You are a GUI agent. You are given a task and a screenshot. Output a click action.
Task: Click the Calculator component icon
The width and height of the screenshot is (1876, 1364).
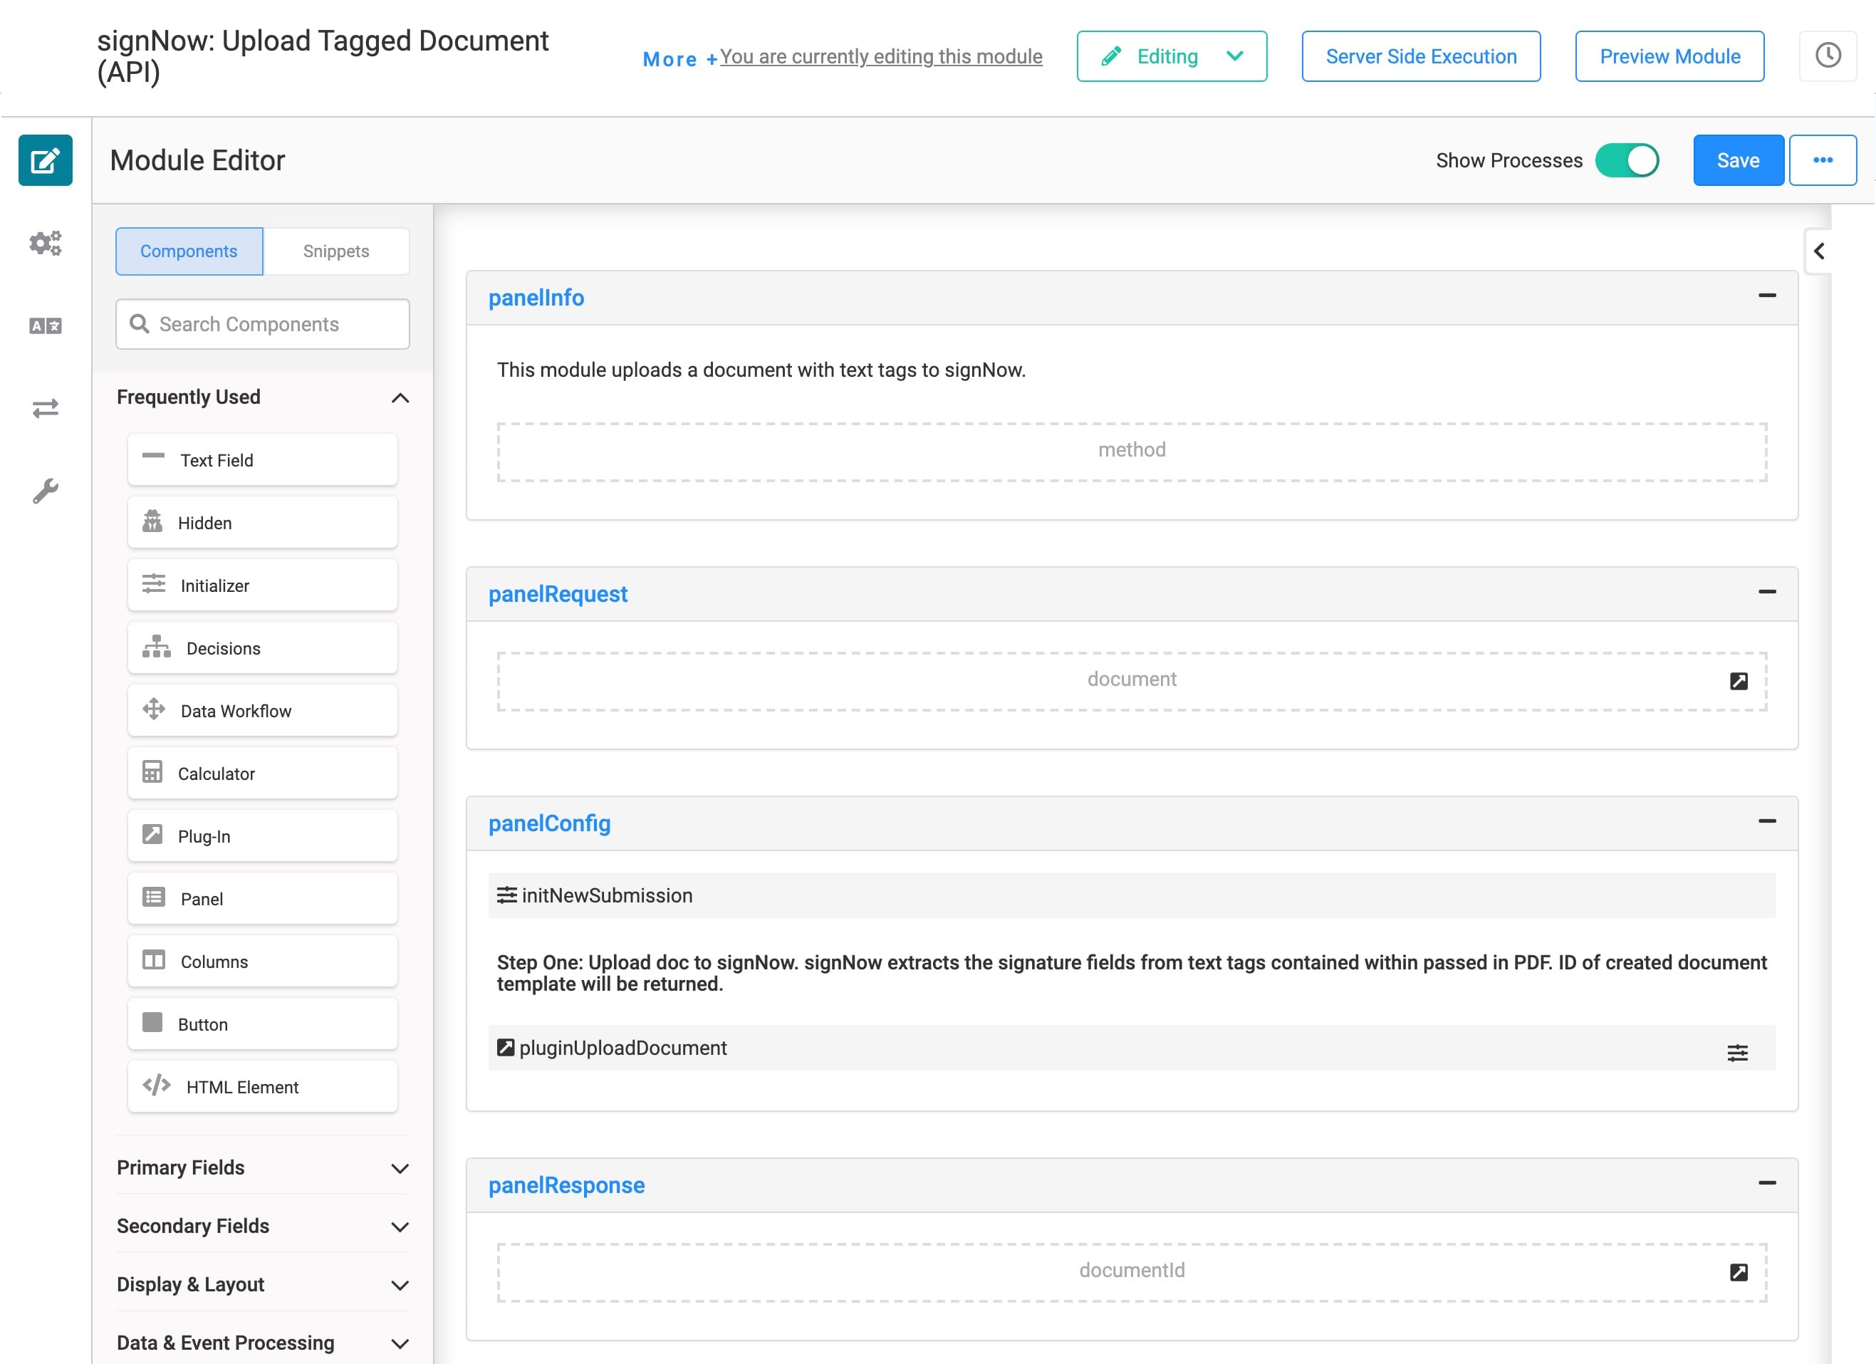pyautogui.click(x=152, y=772)
